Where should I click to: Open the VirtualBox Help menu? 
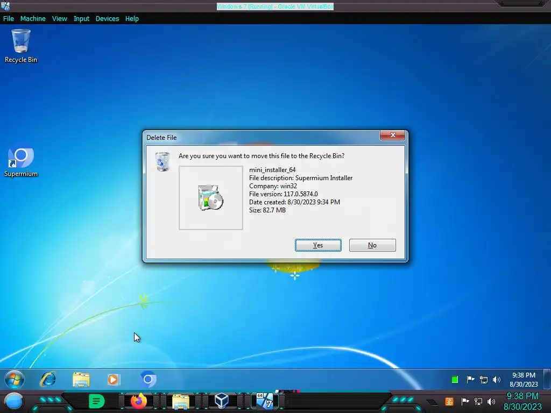pyautogui.click(x=132, y=19)
